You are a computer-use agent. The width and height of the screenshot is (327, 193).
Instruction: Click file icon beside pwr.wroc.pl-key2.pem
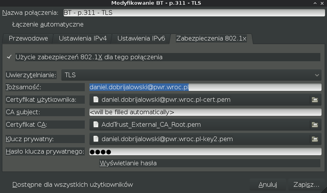(x=96, y=139)
